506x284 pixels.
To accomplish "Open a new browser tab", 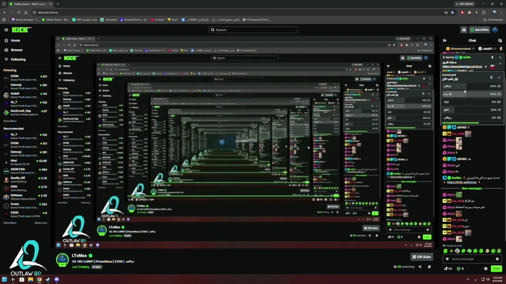I will tap(57, 4).
